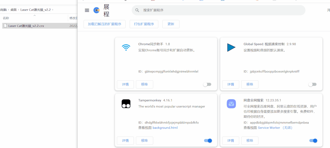This screenshot has width=330, height=148.
Task: Open 详情 for Global Speed
Action: pos(231,84)
